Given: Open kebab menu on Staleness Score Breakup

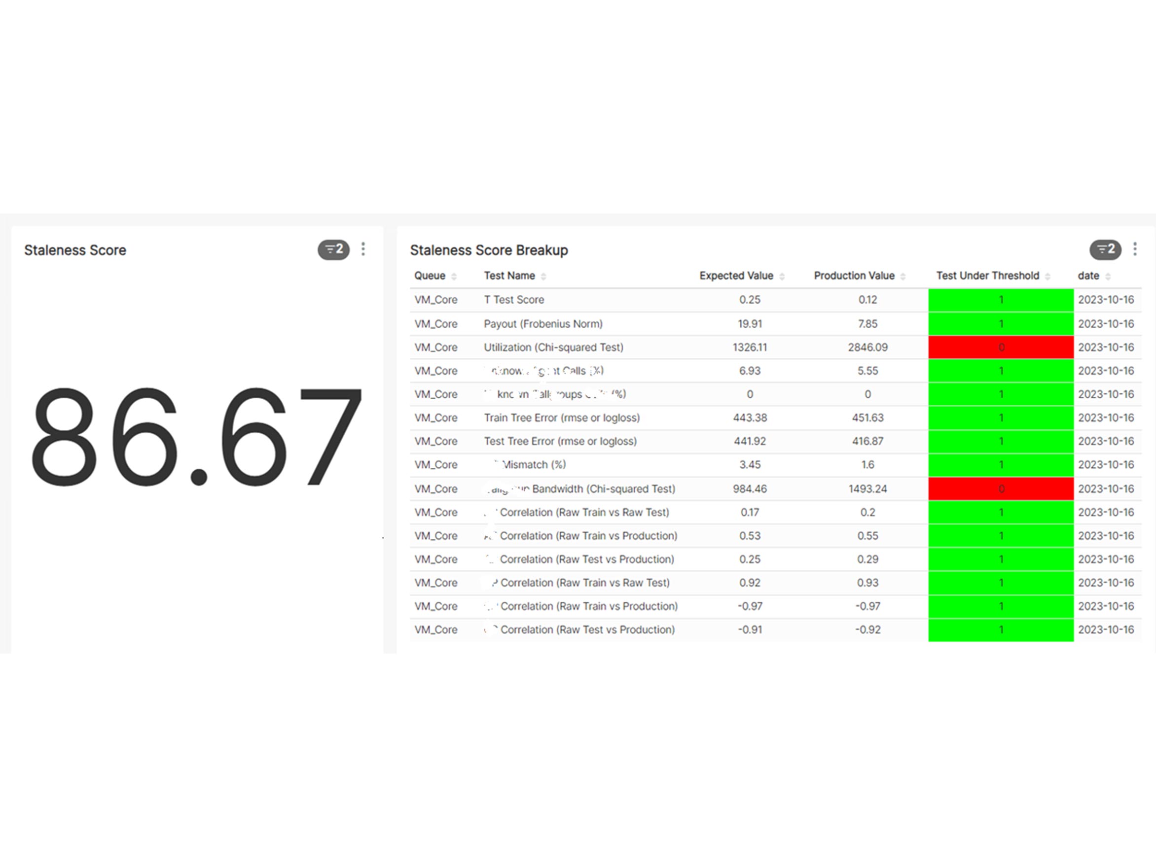Looking at the screenshot, I should pyautogui.click(x=1135, y=249).
